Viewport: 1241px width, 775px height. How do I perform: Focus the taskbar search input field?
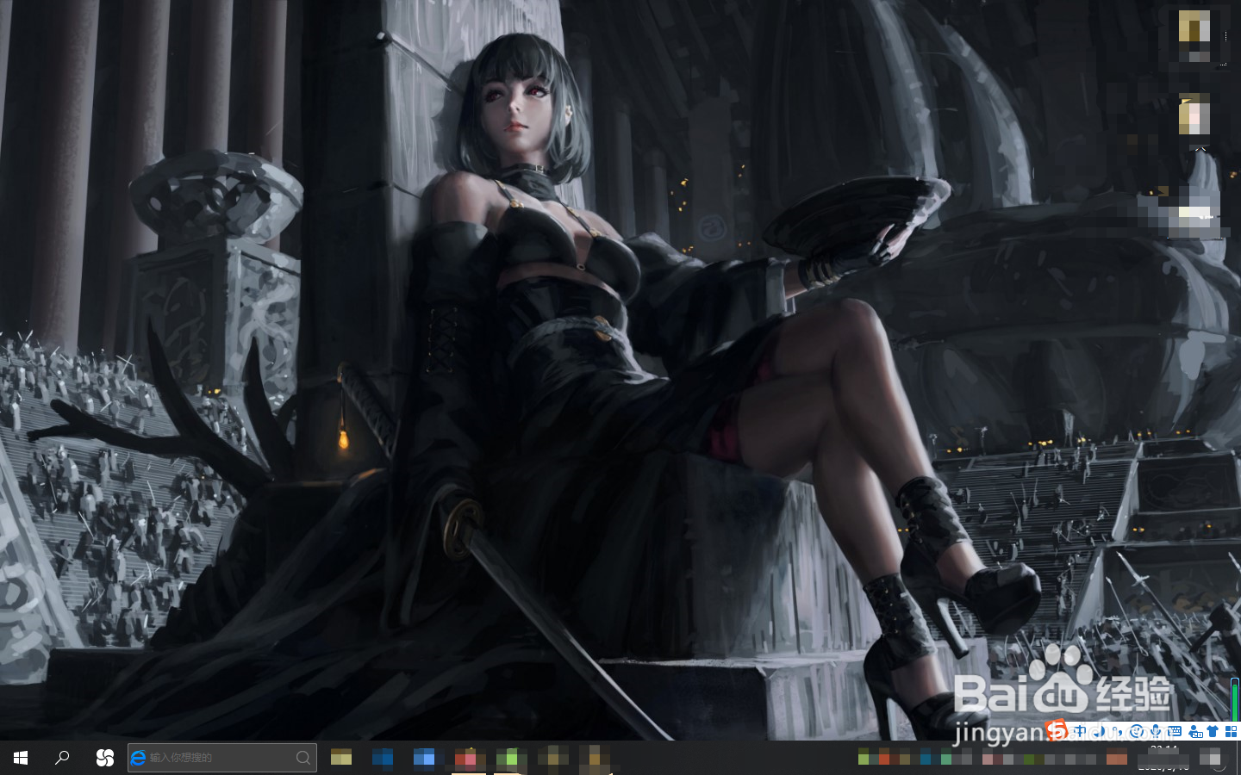222,758
